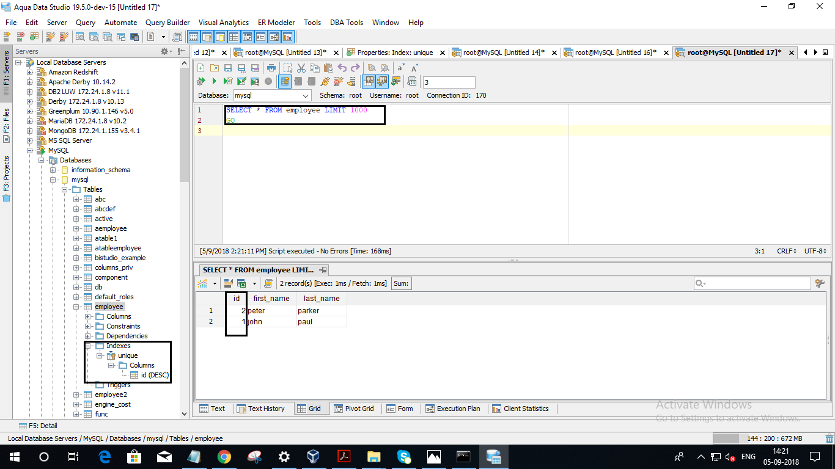Click the grey Cancel execution circle icon
This screenshot has width=835, height=469.
click(x=268, y=81)
